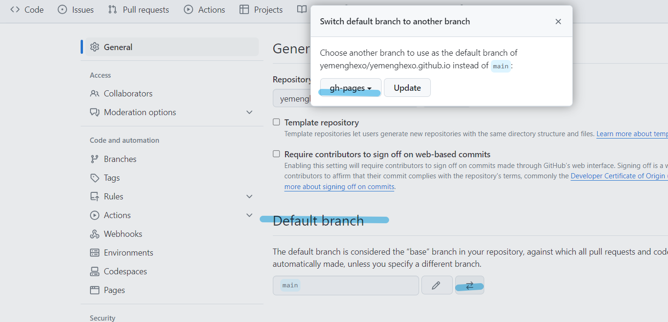Check Require contributors to sign off
Screen dimensions: 668x322
pos(277,154)
